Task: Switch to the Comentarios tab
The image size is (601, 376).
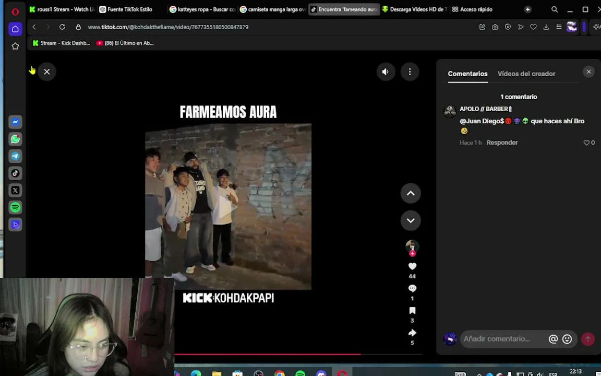Action: (x=467, y=74)
